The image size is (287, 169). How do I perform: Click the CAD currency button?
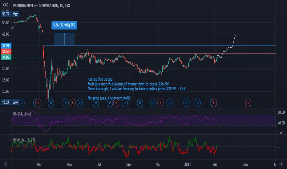click(x=6, y=5)
